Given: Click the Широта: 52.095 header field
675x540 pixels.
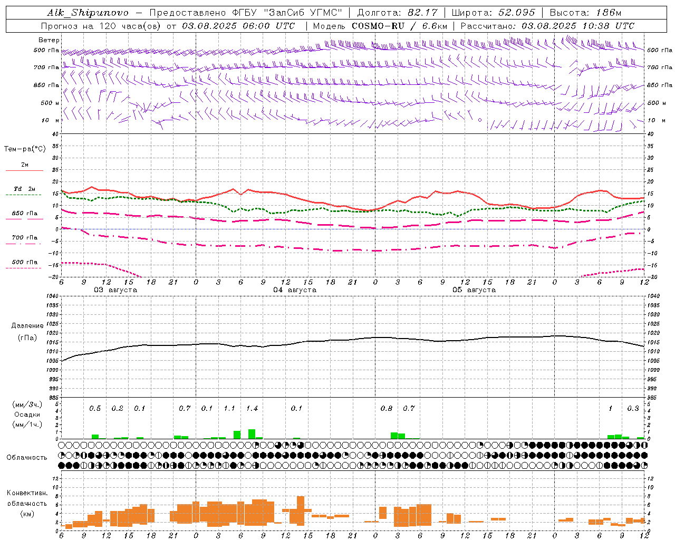Looking at the screenshot, I should coord(494,13).
